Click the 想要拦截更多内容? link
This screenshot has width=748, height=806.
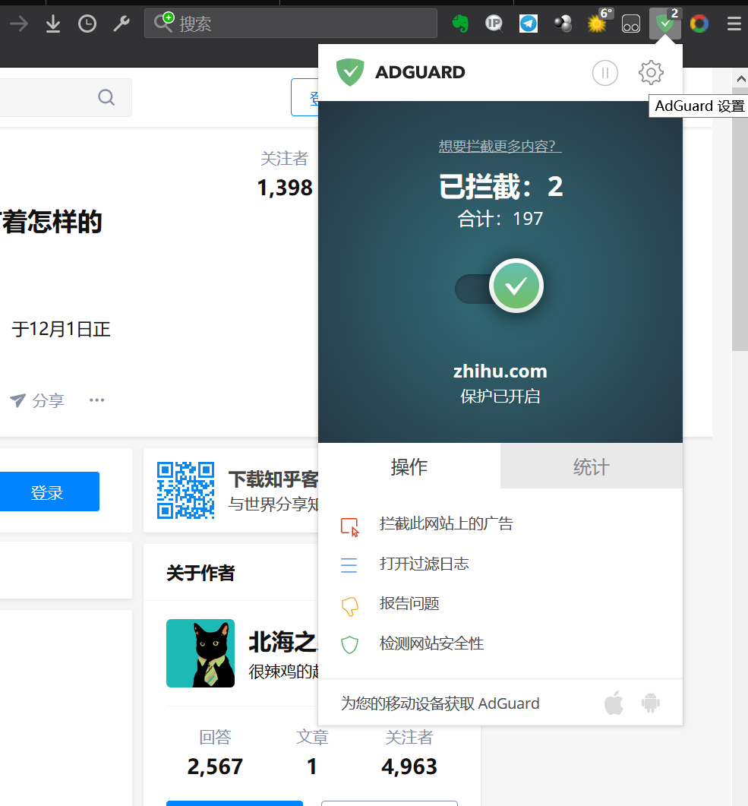click(500, 146)
